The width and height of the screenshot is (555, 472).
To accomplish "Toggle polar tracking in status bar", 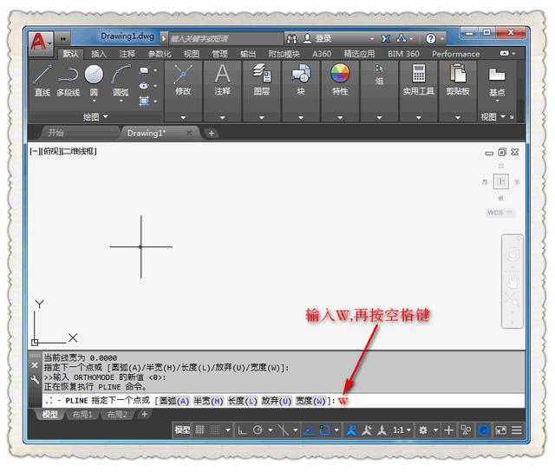I will pyautogui.click(x=258, y=430).
